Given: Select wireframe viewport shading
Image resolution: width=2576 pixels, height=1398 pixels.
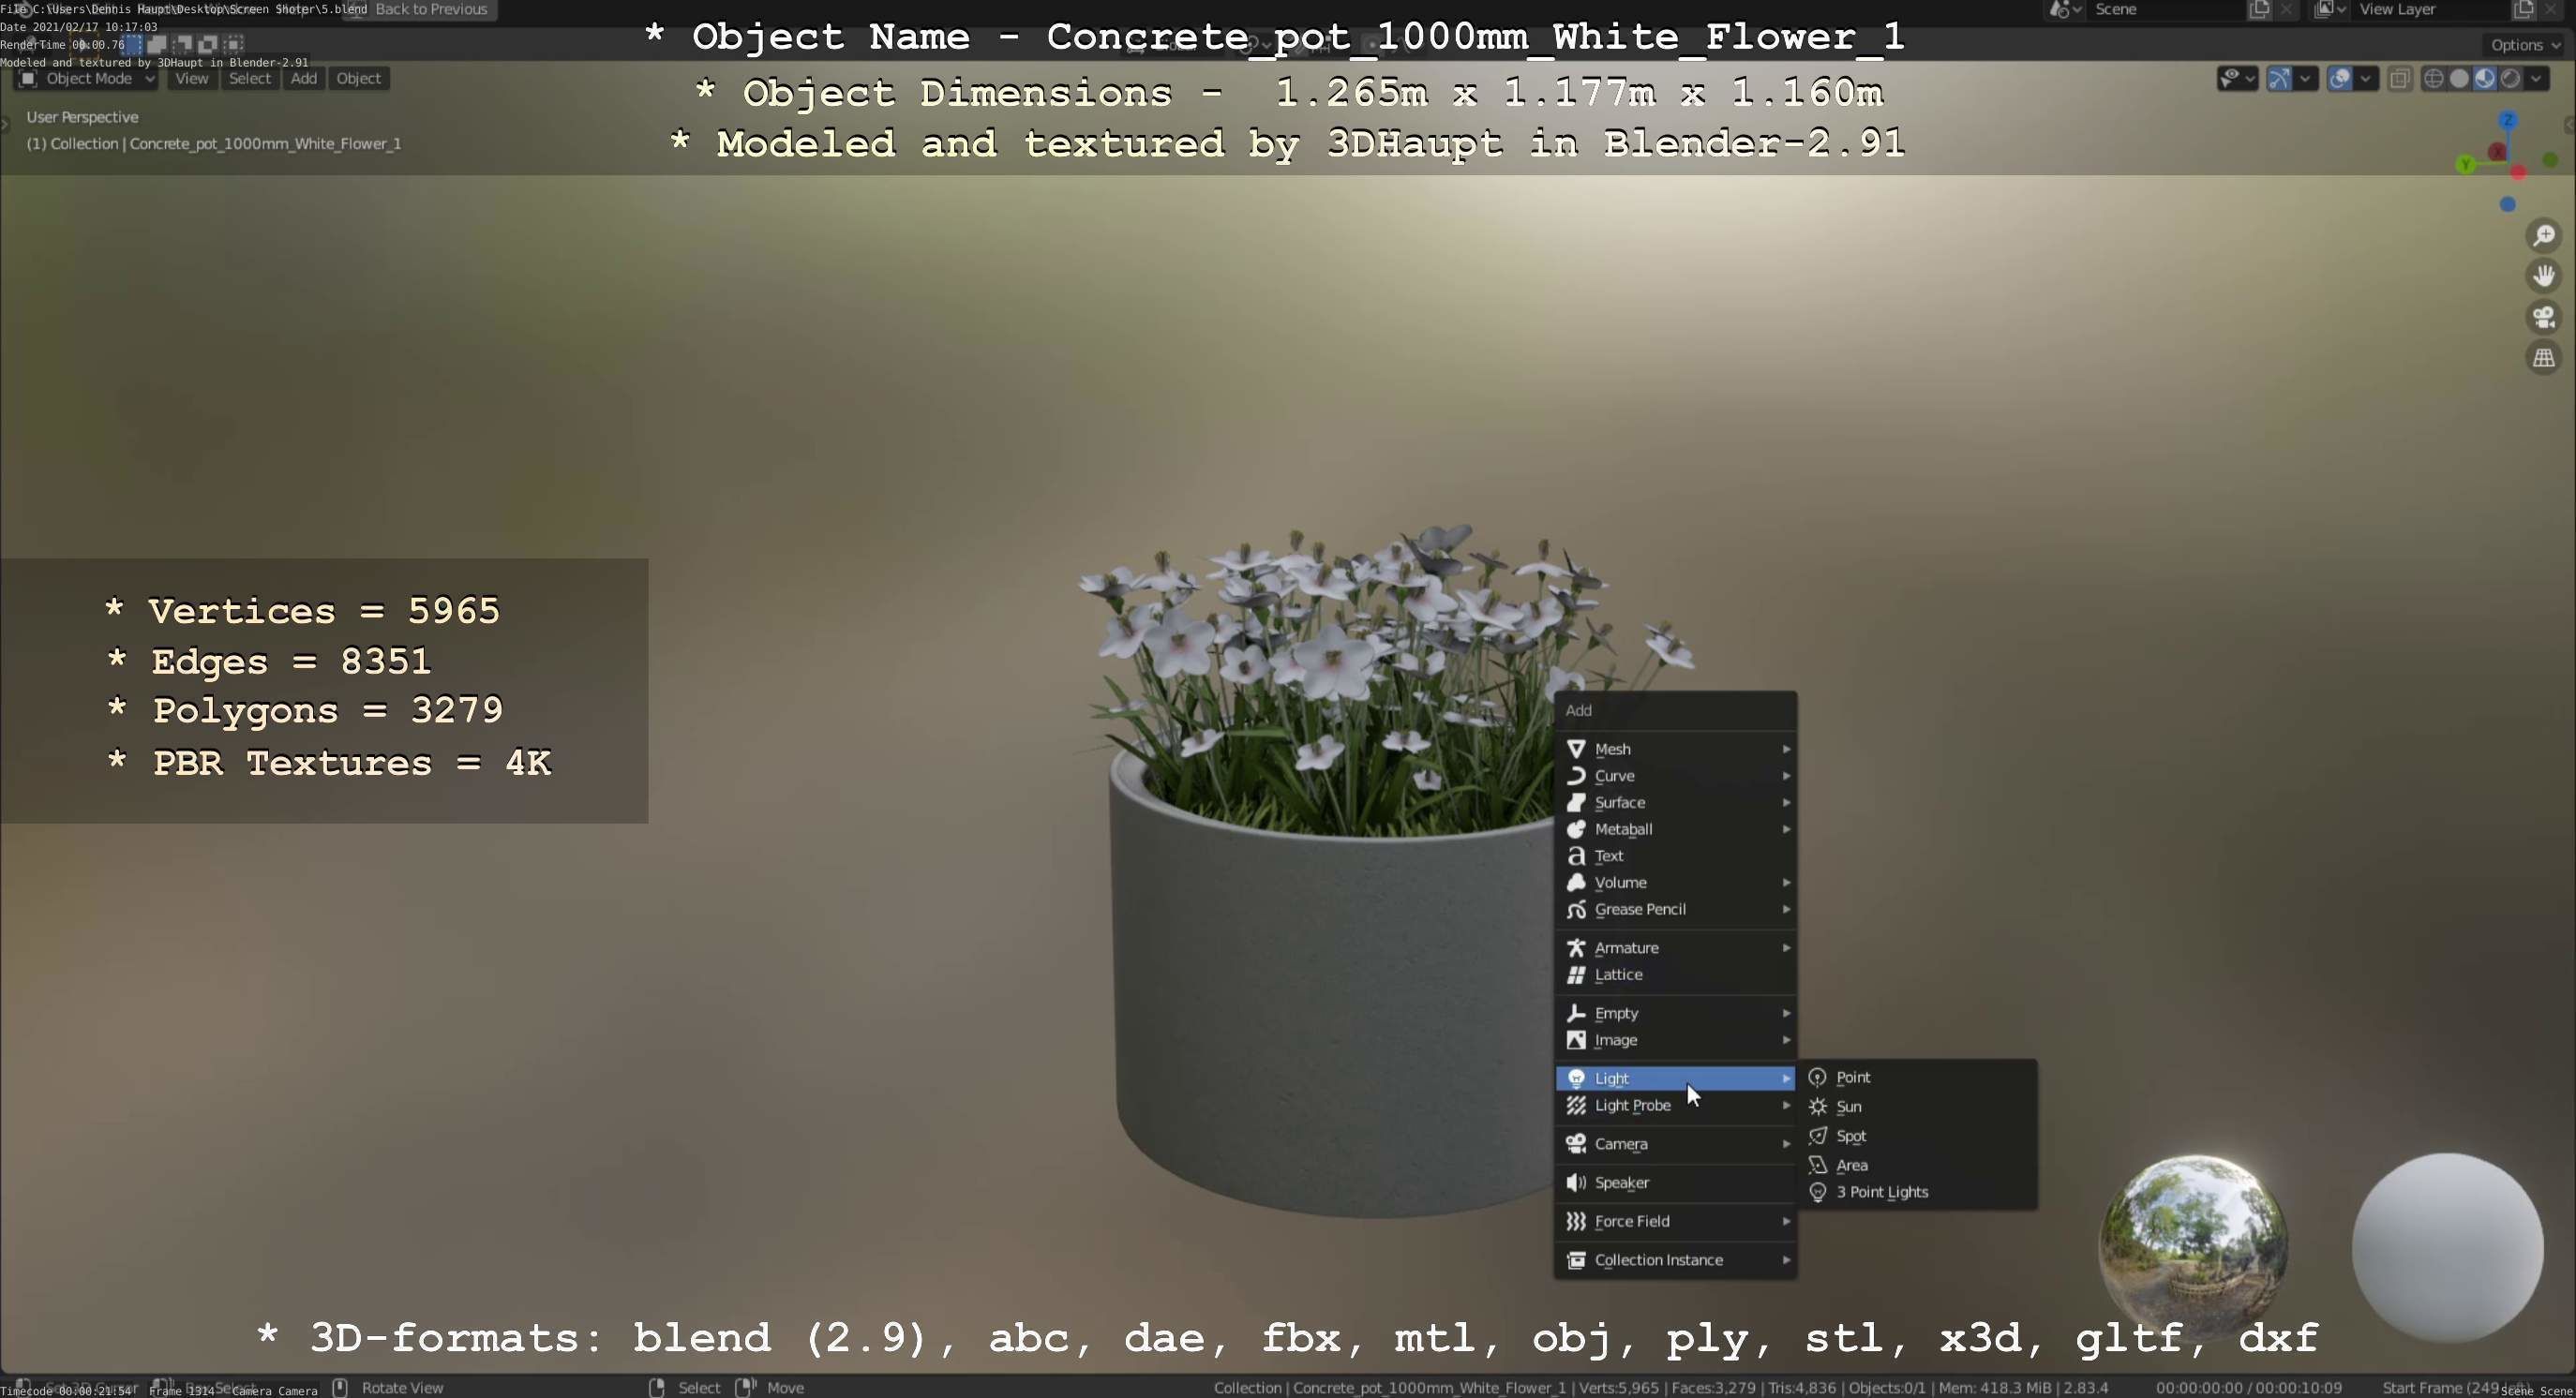Looking at the screenshot, I should pyautogui.click(x=2434, y=79).
